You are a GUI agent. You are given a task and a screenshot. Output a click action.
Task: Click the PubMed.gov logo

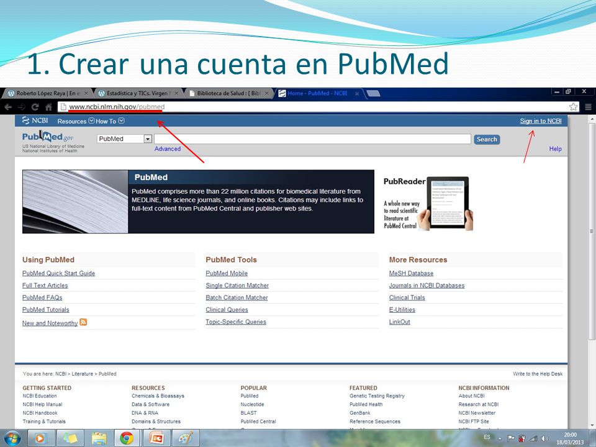(48, 137)
